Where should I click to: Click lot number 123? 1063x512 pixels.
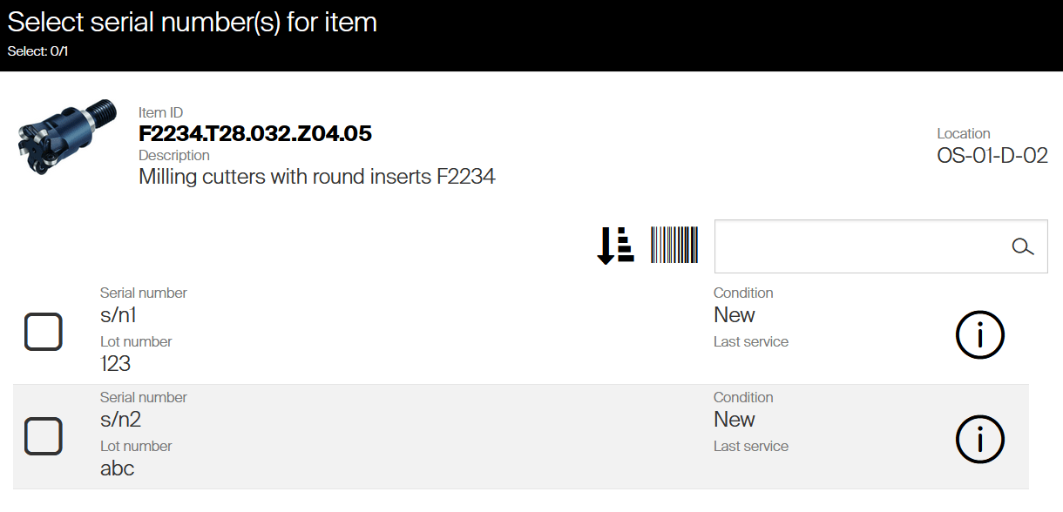coord(116,364)
